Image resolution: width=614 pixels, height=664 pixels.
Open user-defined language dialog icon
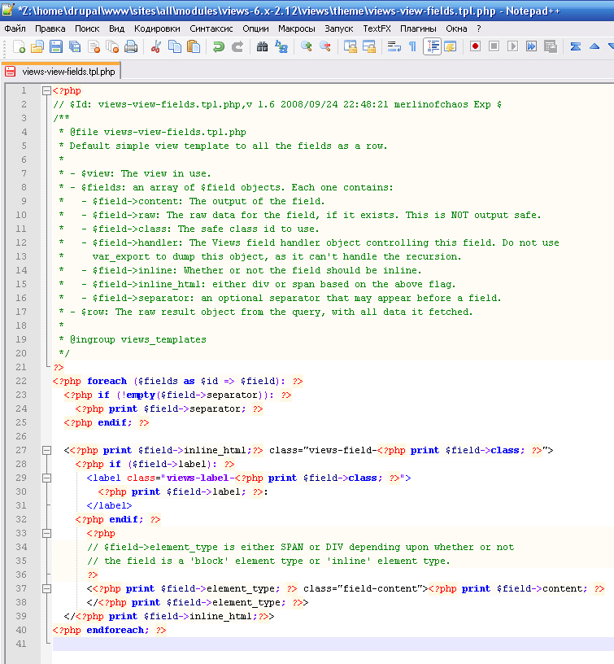tap(451, 46)
